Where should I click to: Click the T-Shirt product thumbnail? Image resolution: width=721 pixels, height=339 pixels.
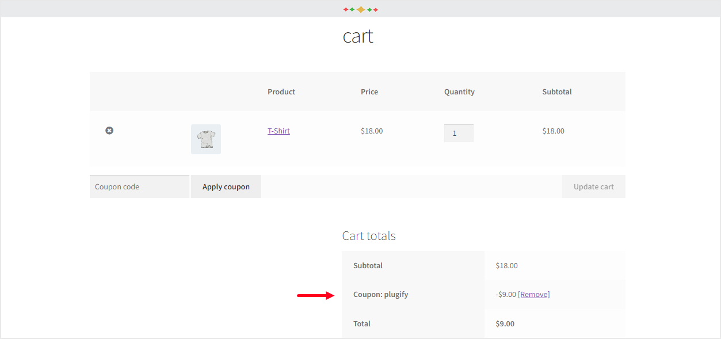tap(205, 139)
